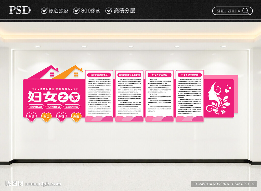The image size is (261, 191).
Task: Click the white circle with 家
Action: (x=75, y=97)
